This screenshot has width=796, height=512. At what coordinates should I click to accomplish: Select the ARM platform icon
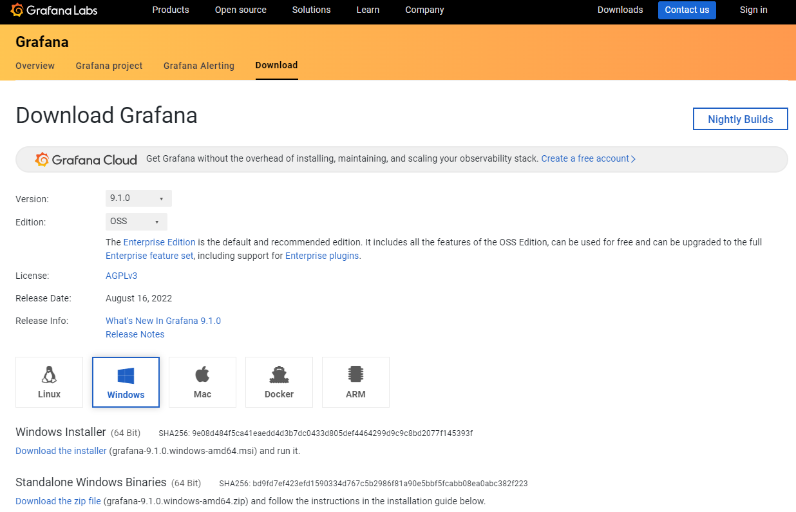[x=355, y=382]
